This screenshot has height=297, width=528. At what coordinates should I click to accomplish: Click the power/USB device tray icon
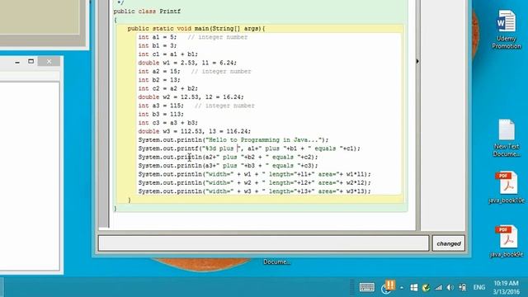pyautogui.click(x=463, y=287)
